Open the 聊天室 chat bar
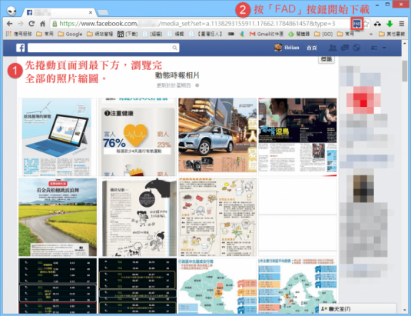 [x=357, y=308]
